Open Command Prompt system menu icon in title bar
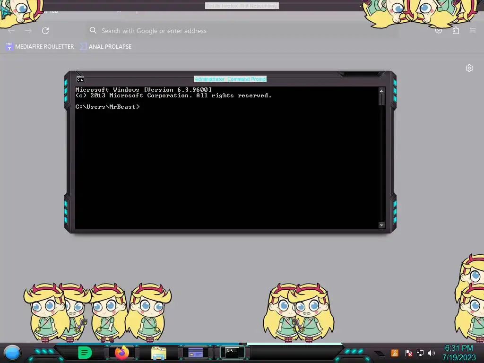Screen dimensions: 484x363 (80, 79)
